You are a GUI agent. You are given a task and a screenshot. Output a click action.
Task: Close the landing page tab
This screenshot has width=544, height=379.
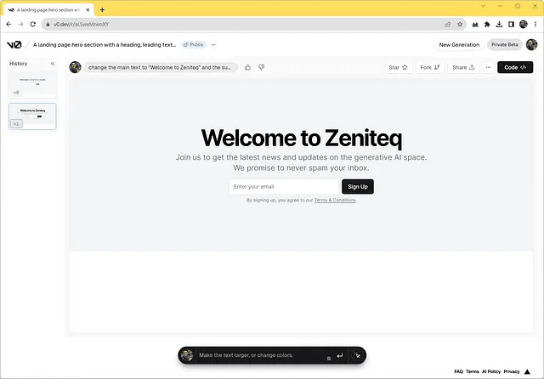point(88,9)
